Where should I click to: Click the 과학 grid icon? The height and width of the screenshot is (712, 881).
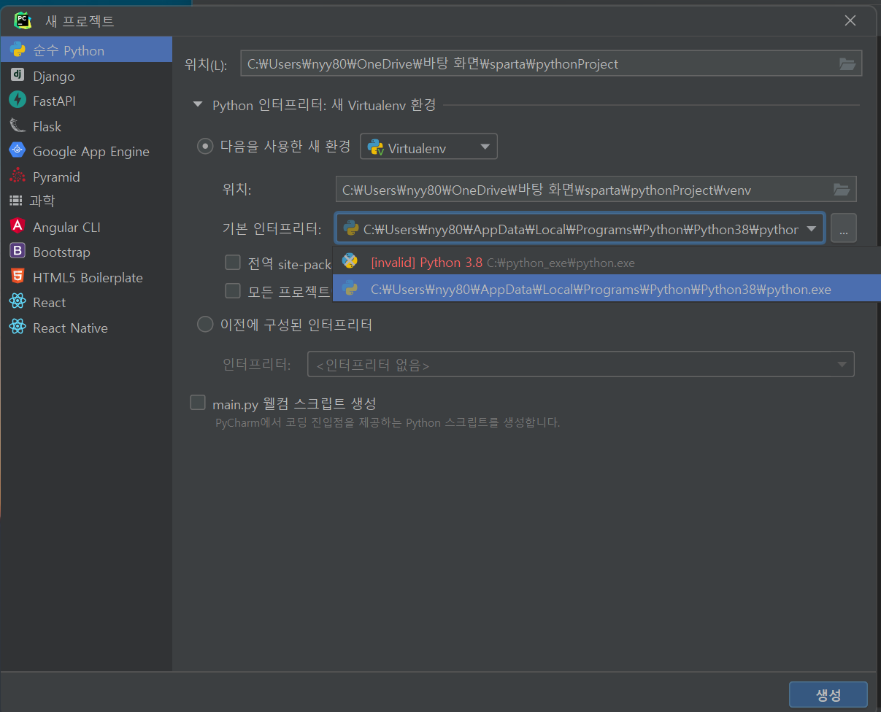pyautogui.click(x=16, y=201)
